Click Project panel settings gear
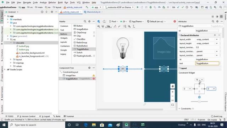Viewport: 227px width, 128px height. coord(52,12)
